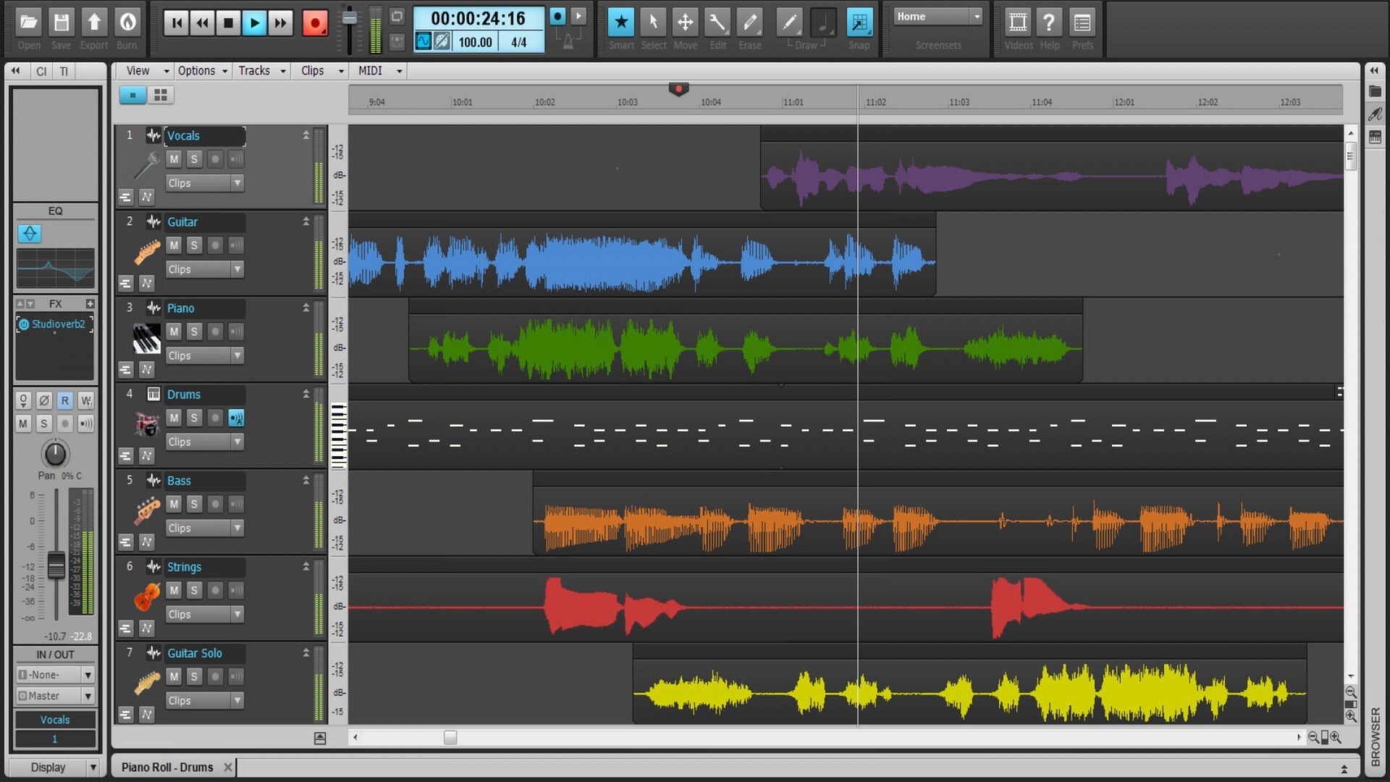This screenshot has height=782, width=1390.
Task: Open Strings track Clips dropdown
Action: (x=204, y=614)
